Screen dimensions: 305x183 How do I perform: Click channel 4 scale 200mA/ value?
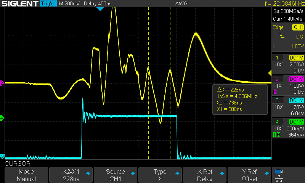pyautogui.click(x=295, y=128)
